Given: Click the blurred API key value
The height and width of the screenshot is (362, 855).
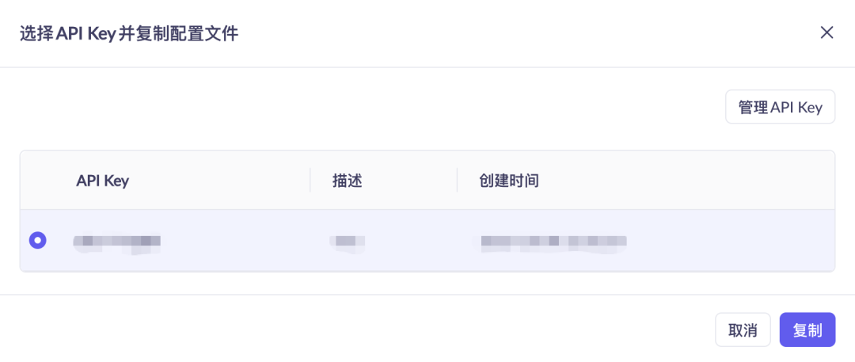Looking at the screenshot, I should pyautogui.click(x=117, y=240).
